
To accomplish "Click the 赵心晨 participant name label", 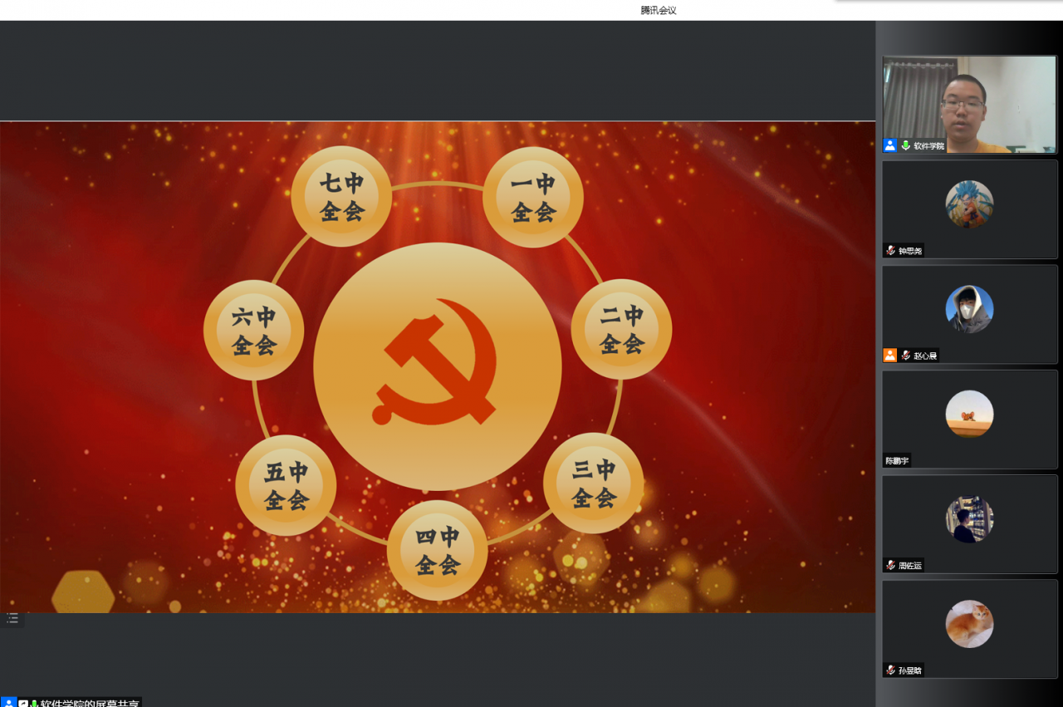I will tap(925, 356).
